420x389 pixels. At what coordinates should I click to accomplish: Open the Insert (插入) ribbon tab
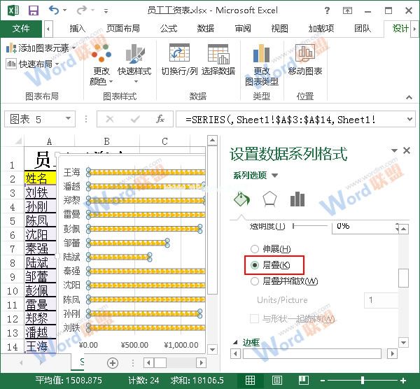pos(77,29)
